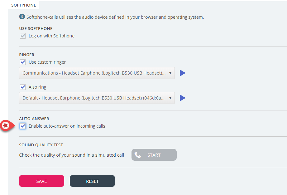Click the 'Also ring' label text
The image size is (287, 195).
coord(37,87)
